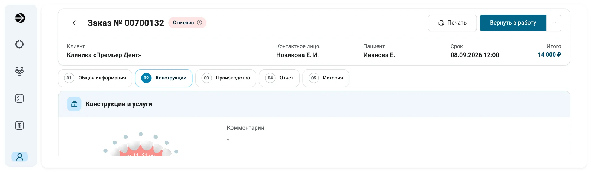The width and height of the screenshot is (591, 172).
Task: Switch to the История tab
Action: 326,78
